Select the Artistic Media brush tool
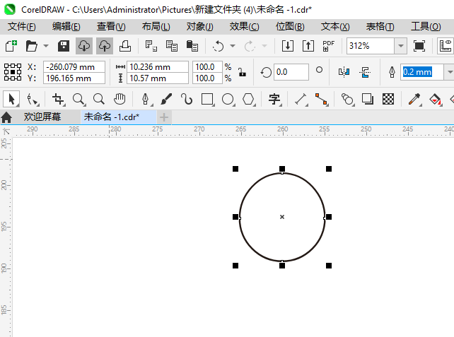 pyautogui.click(x=166, y=99)
